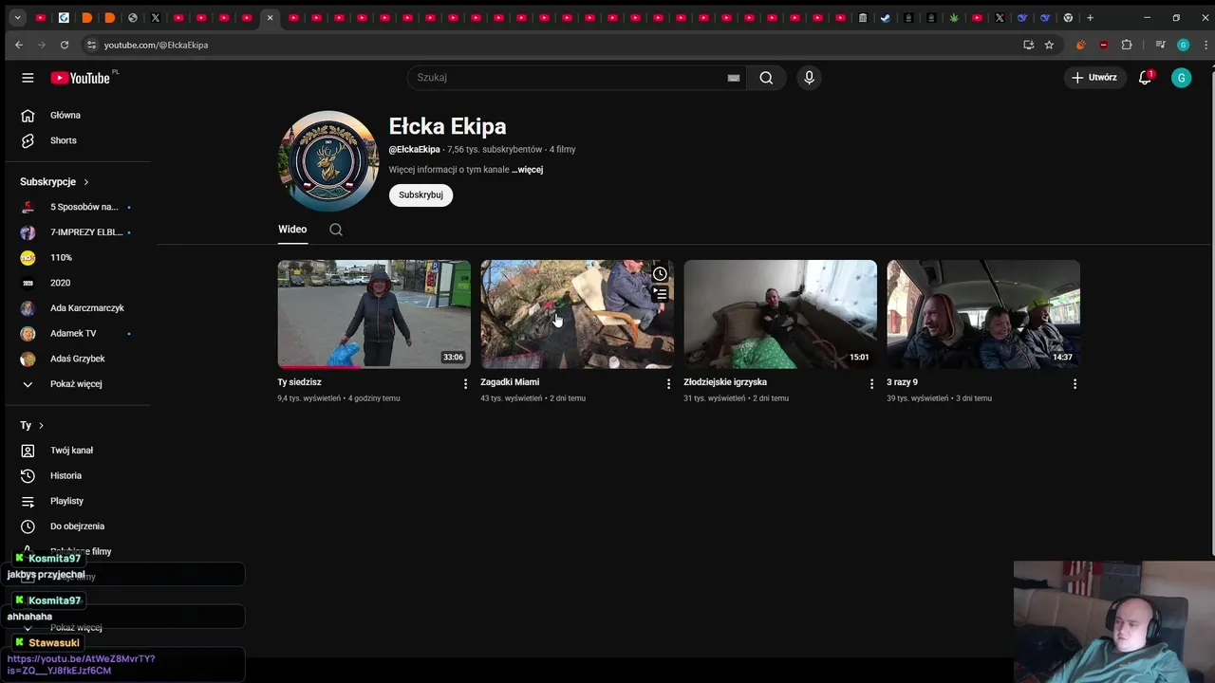Viewport: 1215px width, 683px height.
Task: Open more options for 3 razy 9
Action: coord(1075,384)
